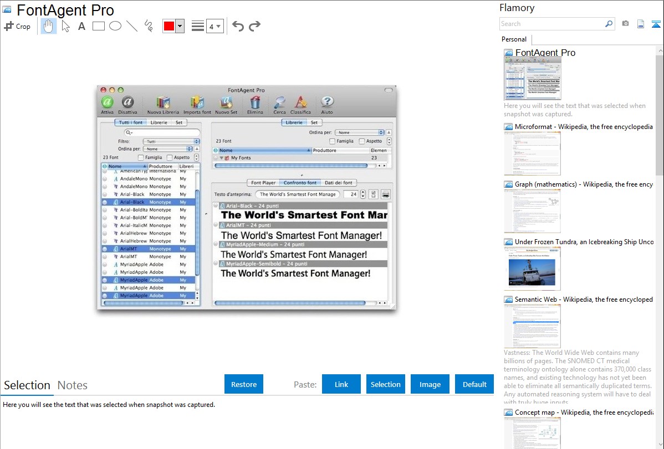Click the Flamory search field

(551, 24)
